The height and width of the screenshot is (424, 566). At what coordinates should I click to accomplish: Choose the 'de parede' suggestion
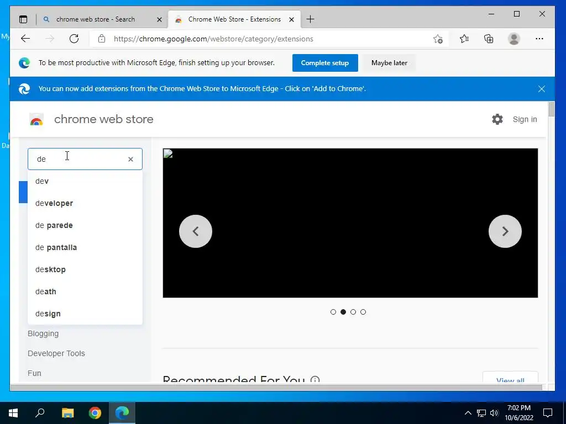click(85, 225)
